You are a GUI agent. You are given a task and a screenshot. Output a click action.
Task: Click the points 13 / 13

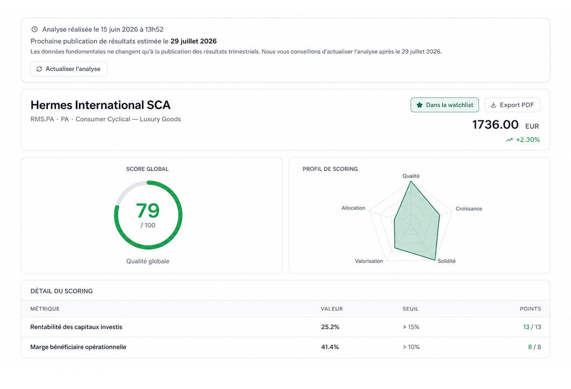(x=532, y=327)
